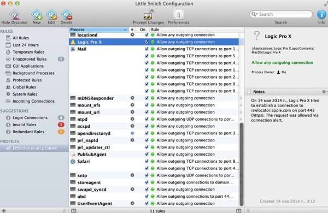This screenshot has width=328, height=213.
Task: Click the gear icon for locationd
Action: (132, 35)
